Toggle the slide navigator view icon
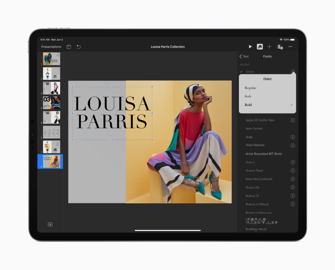 point(69,47)
